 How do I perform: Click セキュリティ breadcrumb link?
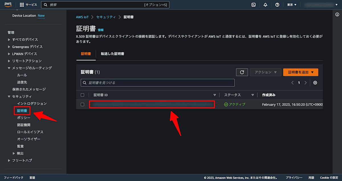pos(106,17)
